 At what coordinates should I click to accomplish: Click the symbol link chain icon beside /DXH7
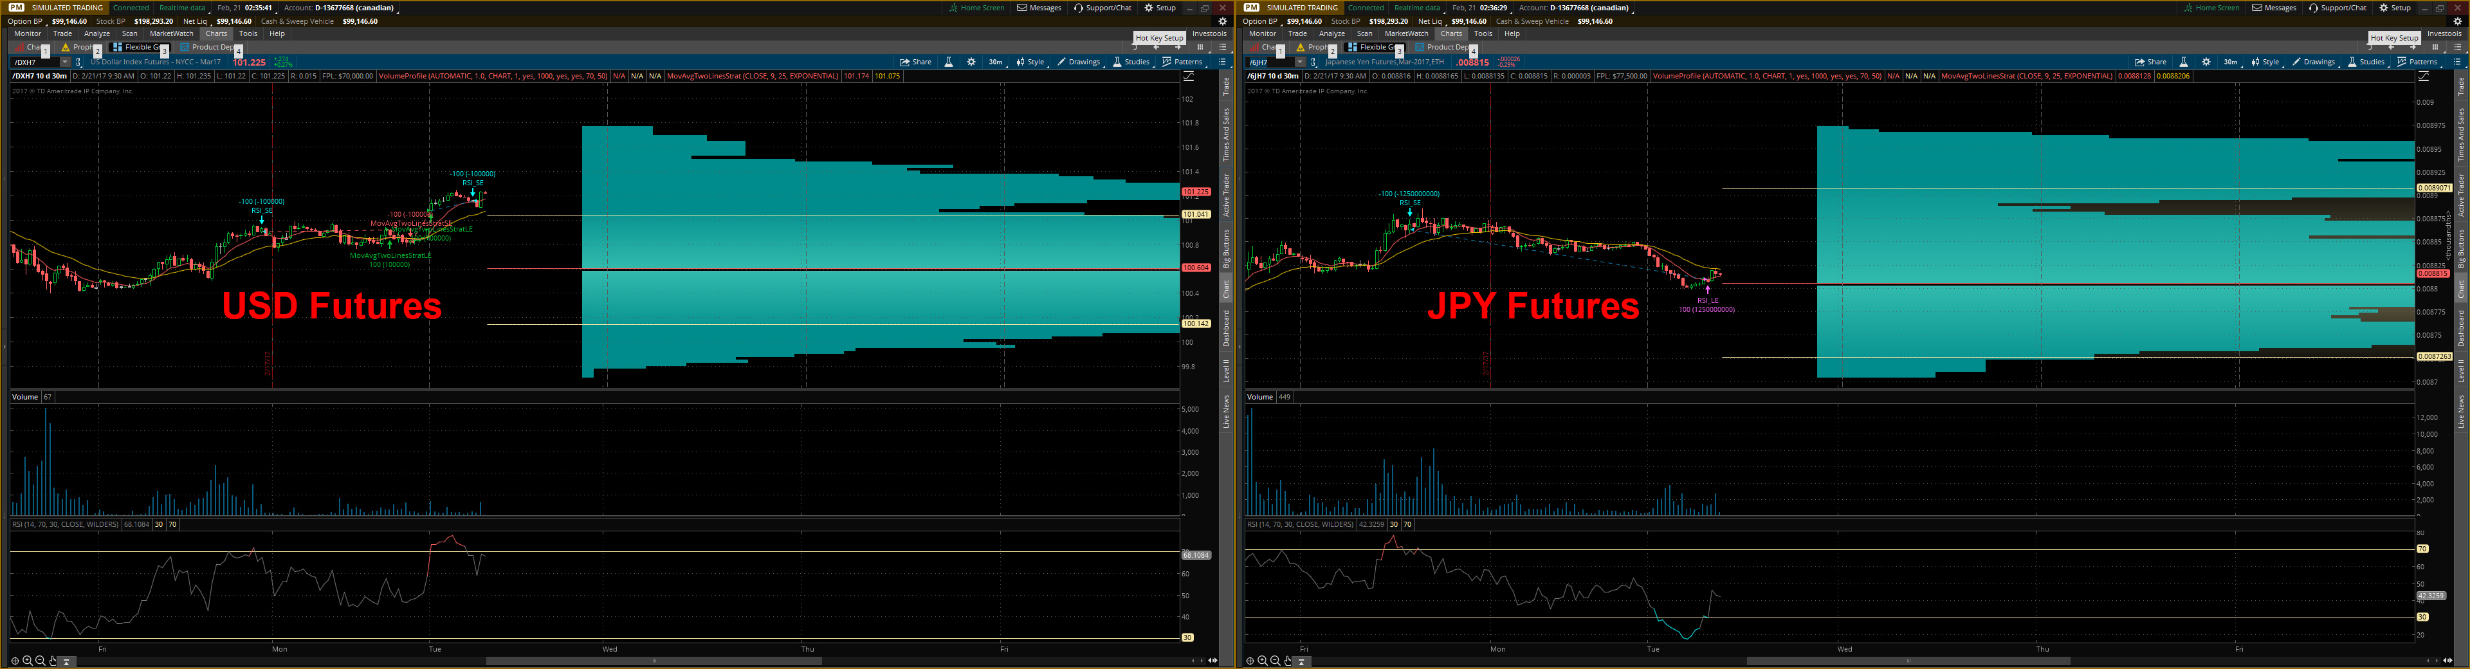(x=78, y=62)
